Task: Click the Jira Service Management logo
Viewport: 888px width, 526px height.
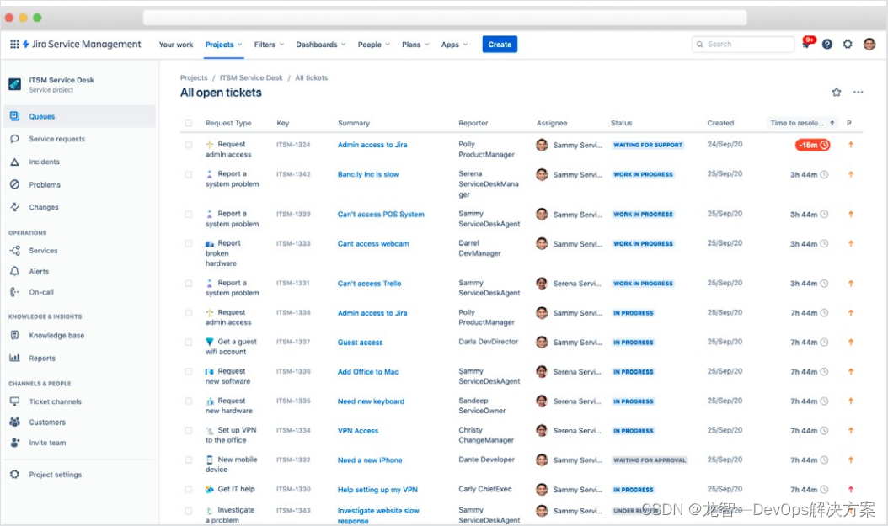Action: pos(82,44)
